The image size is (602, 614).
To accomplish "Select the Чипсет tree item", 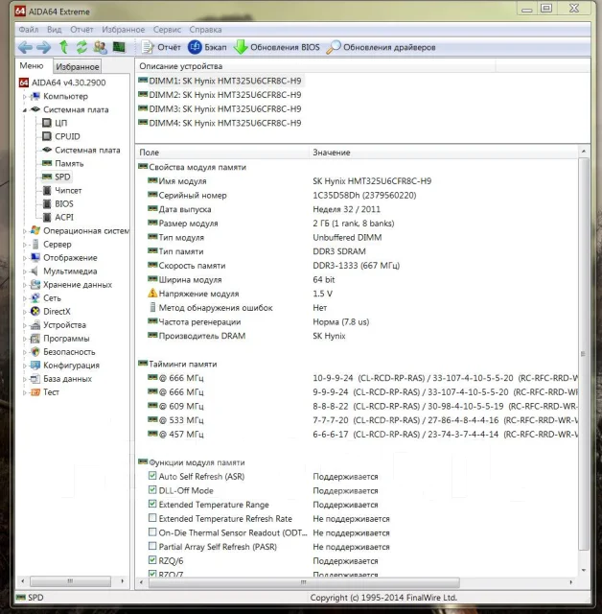I will 68,190.
